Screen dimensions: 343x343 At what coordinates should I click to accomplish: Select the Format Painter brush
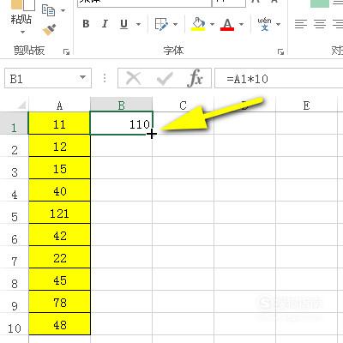pyautogui.click(x=49, y=30)
